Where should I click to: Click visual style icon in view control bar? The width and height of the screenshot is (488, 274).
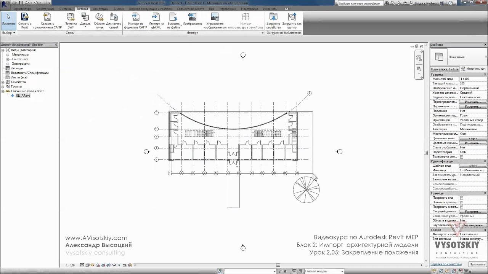tap(88, 265)
